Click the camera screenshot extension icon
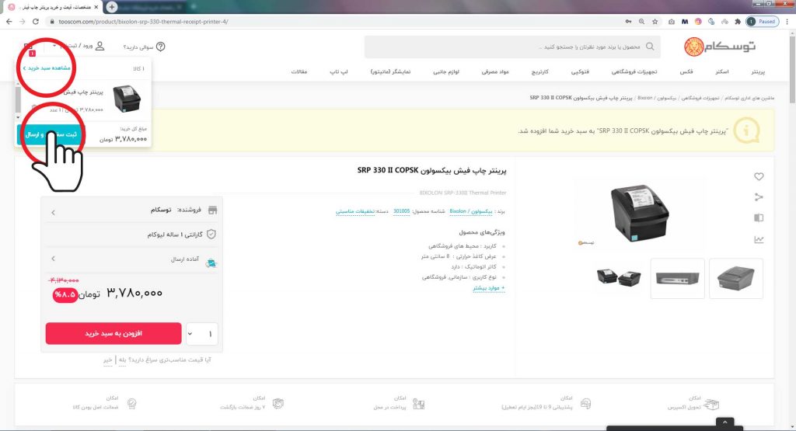Screen dimensions: 796x431 click(672, 22)
